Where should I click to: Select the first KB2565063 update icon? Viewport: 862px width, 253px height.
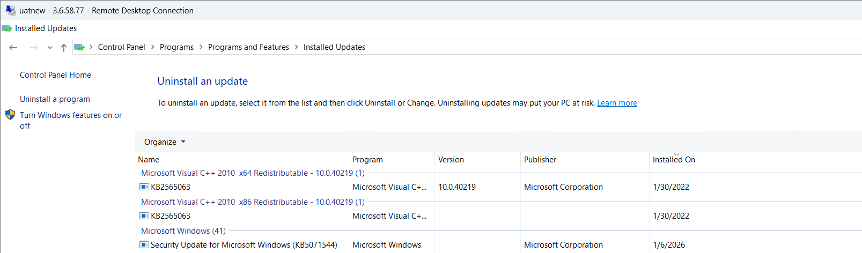(x=144, y=187)
